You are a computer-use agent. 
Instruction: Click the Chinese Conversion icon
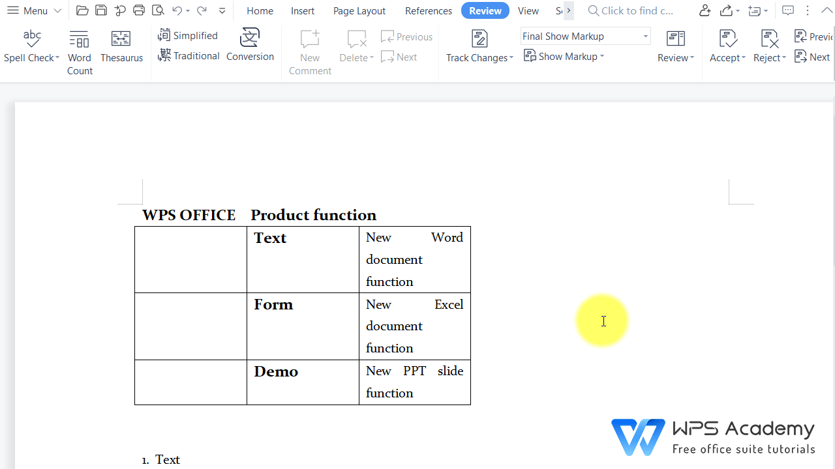tap(250, 38)
